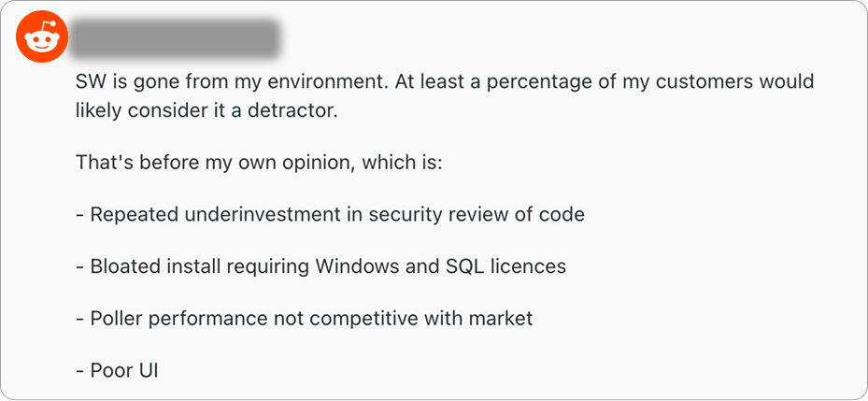Click the "Repeated underinvestment" bullet line
Image resolution: width=868 pixels, height=401 pixels.
point(330,214)
